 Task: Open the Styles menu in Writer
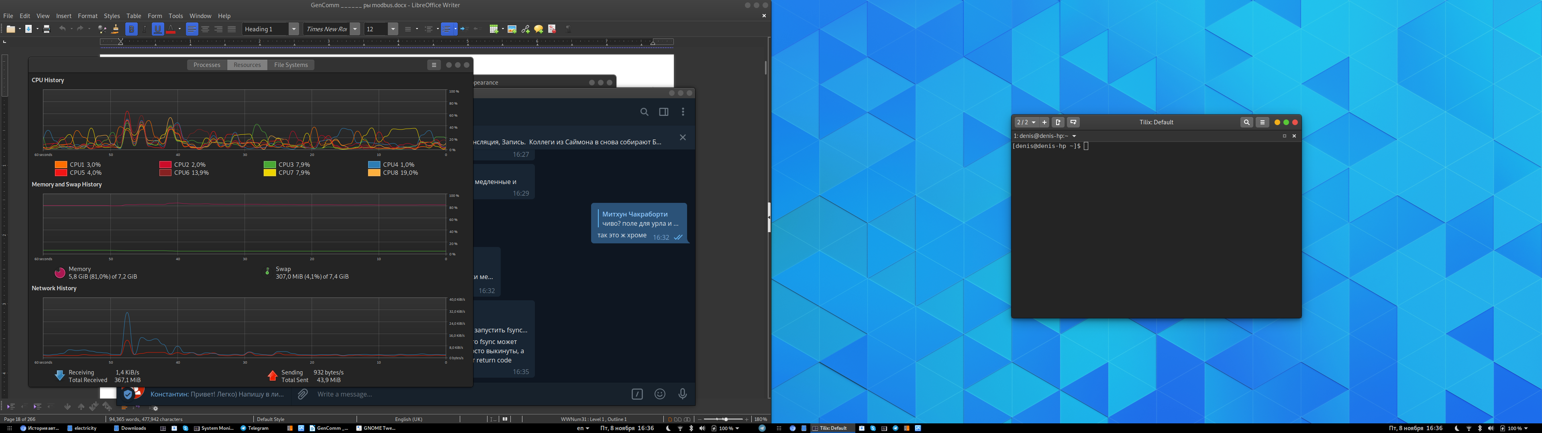[x=112, y=16]
